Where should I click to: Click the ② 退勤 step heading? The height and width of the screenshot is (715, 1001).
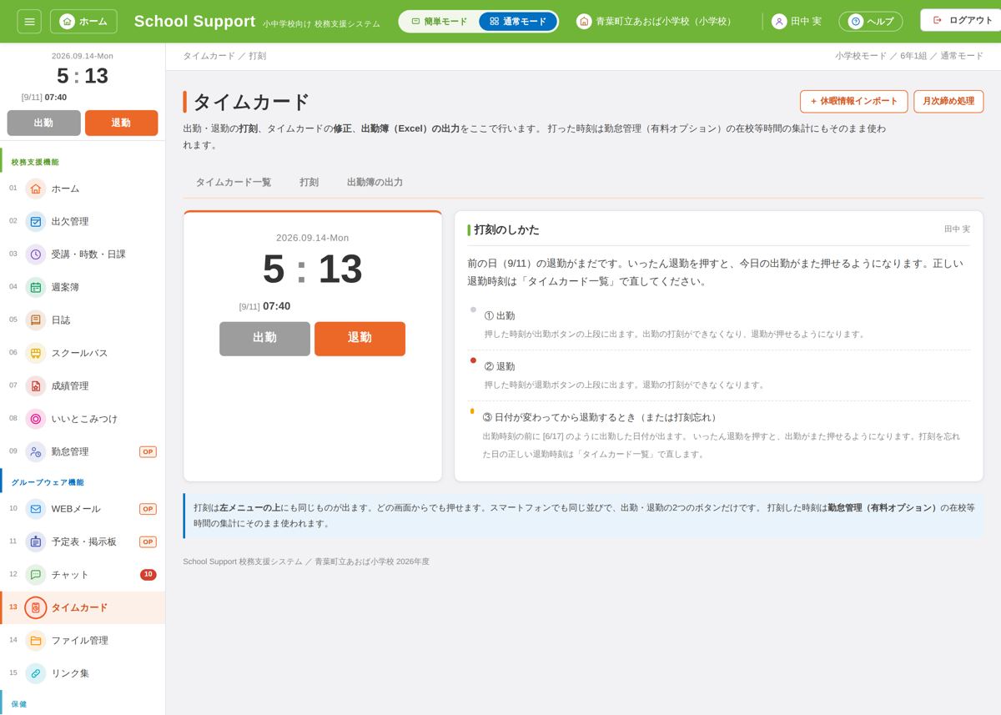[500, 366]
